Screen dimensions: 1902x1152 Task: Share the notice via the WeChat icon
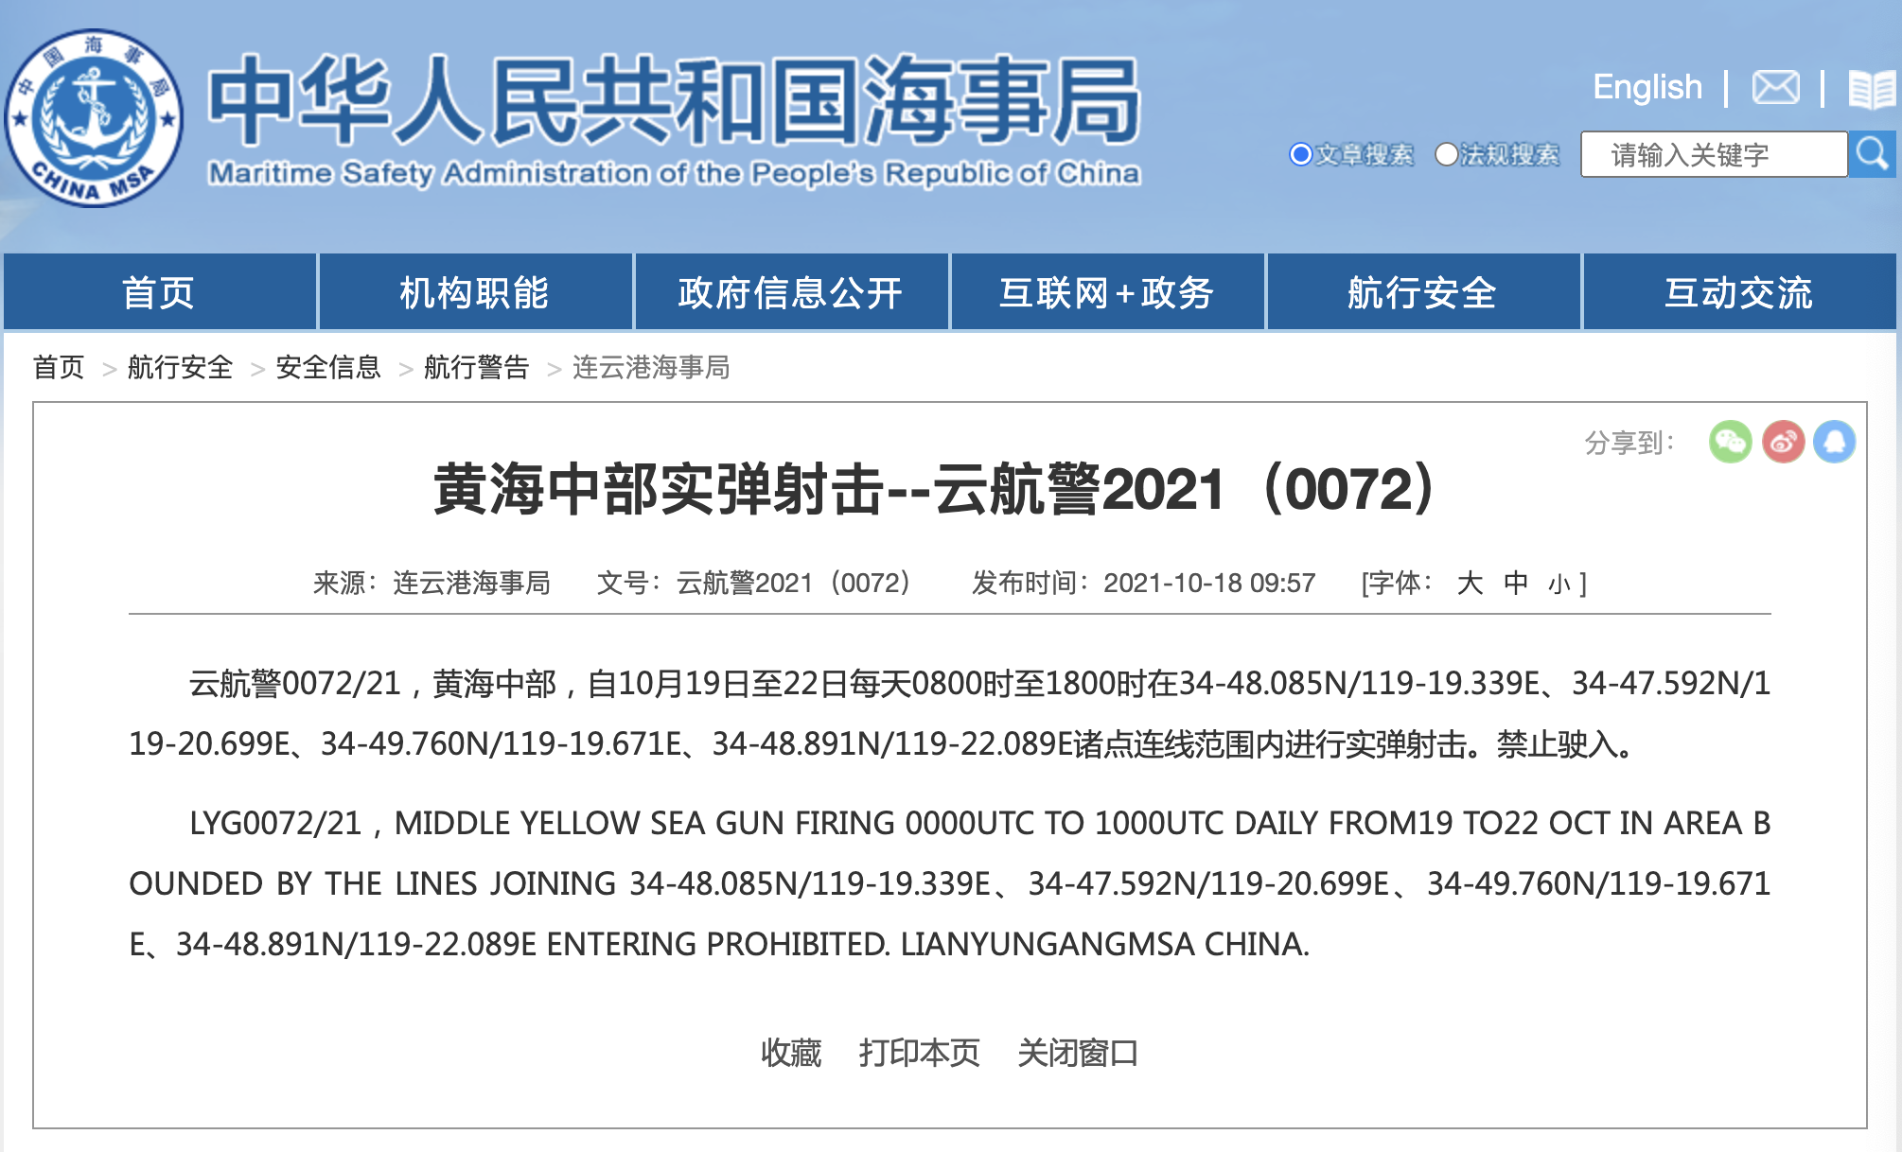[1730, 442]
